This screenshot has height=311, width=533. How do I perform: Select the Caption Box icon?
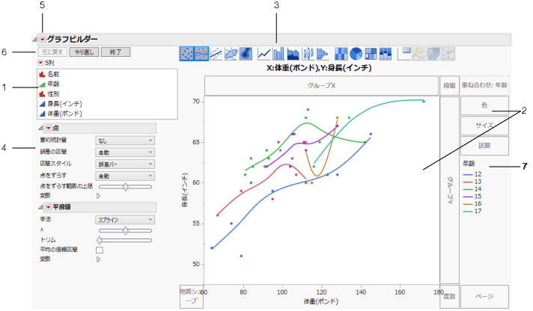[404, 54]
